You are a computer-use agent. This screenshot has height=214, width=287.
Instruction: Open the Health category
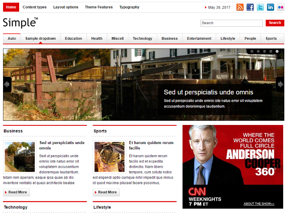click(x=97, y=39)
